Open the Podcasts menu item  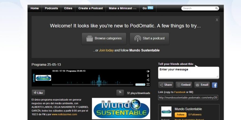click(51, 9)
